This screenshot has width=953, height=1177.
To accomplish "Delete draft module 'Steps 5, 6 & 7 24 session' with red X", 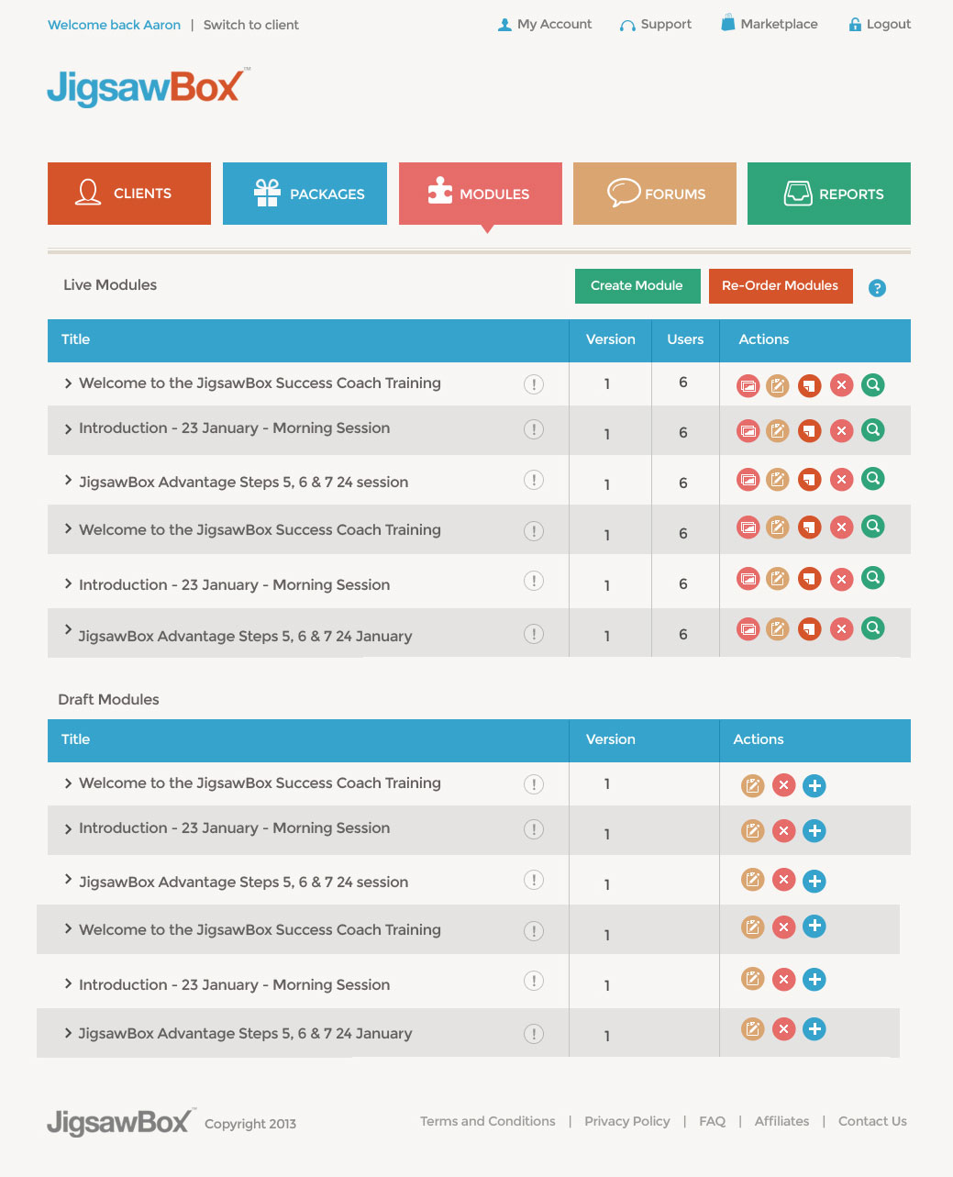I will 783,880.
